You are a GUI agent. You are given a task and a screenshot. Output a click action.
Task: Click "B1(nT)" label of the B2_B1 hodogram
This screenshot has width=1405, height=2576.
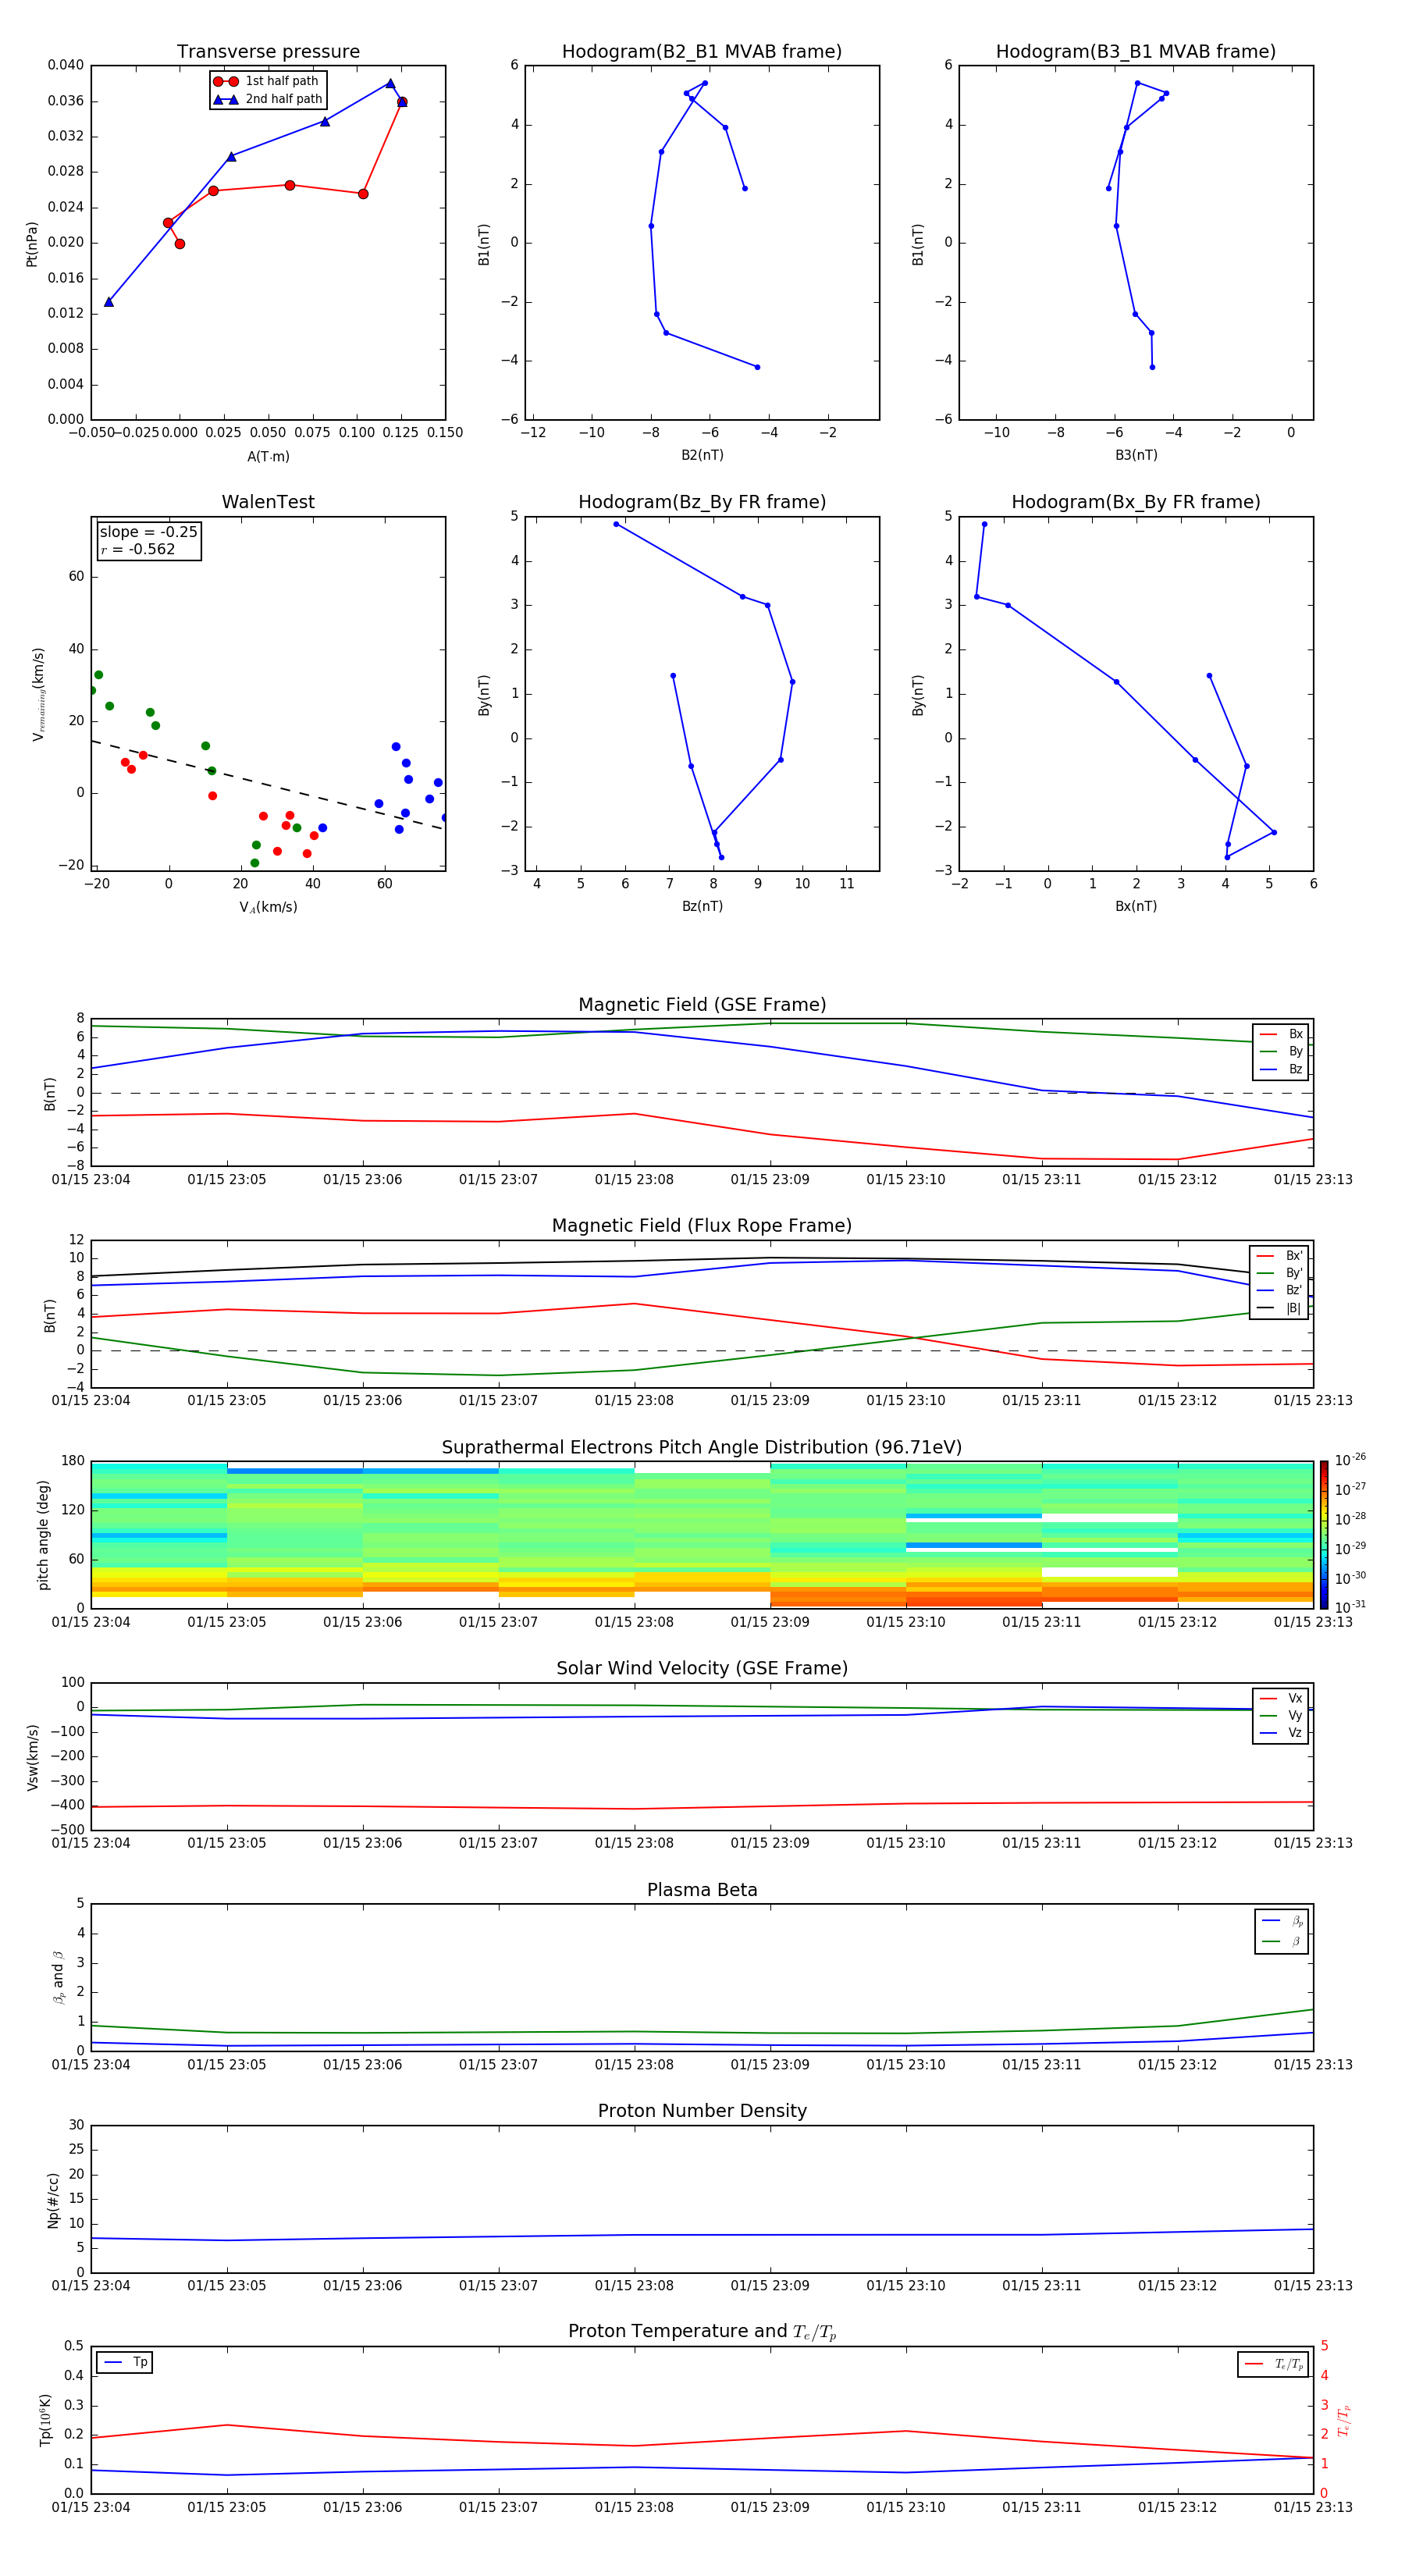point(484,244)
